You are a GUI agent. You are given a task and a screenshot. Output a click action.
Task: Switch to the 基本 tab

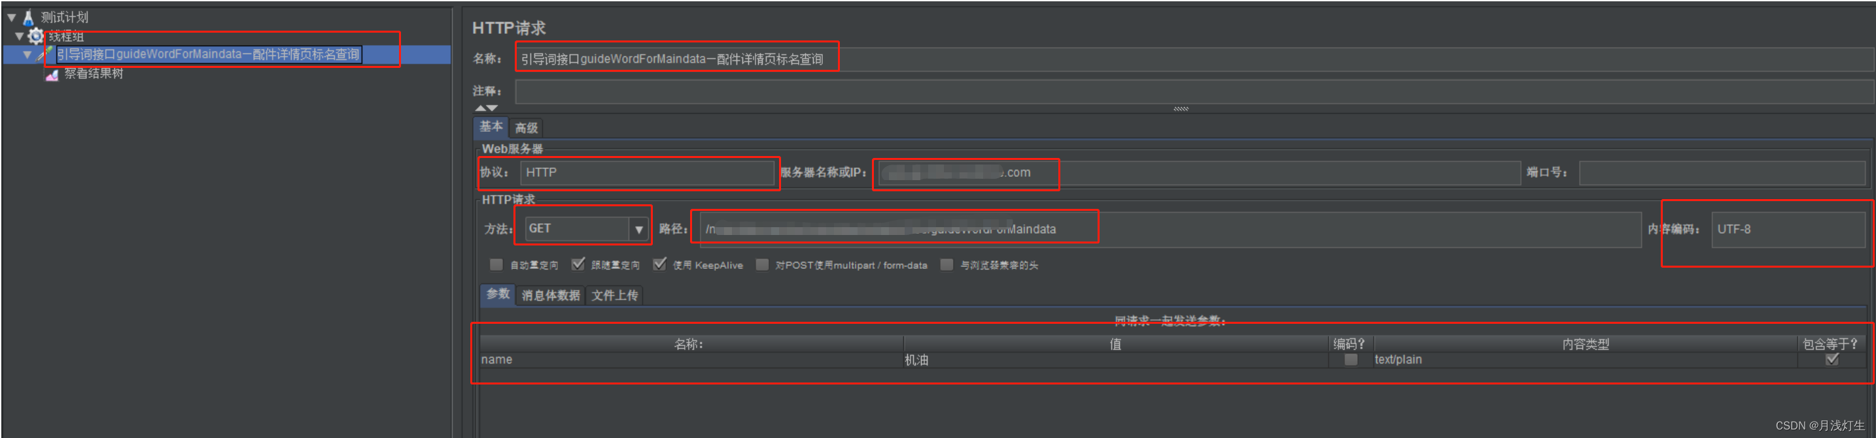point(491,127)
